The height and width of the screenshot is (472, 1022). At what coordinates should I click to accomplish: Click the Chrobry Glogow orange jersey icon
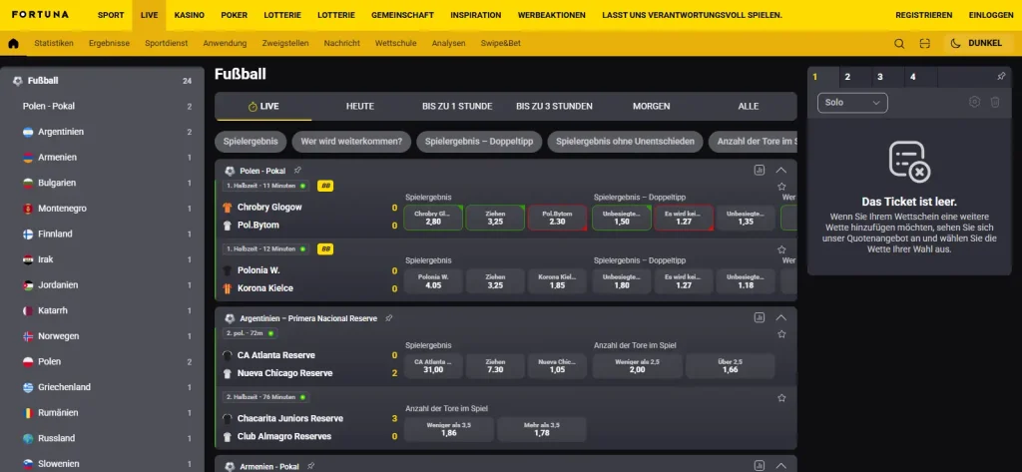(227, 208)
